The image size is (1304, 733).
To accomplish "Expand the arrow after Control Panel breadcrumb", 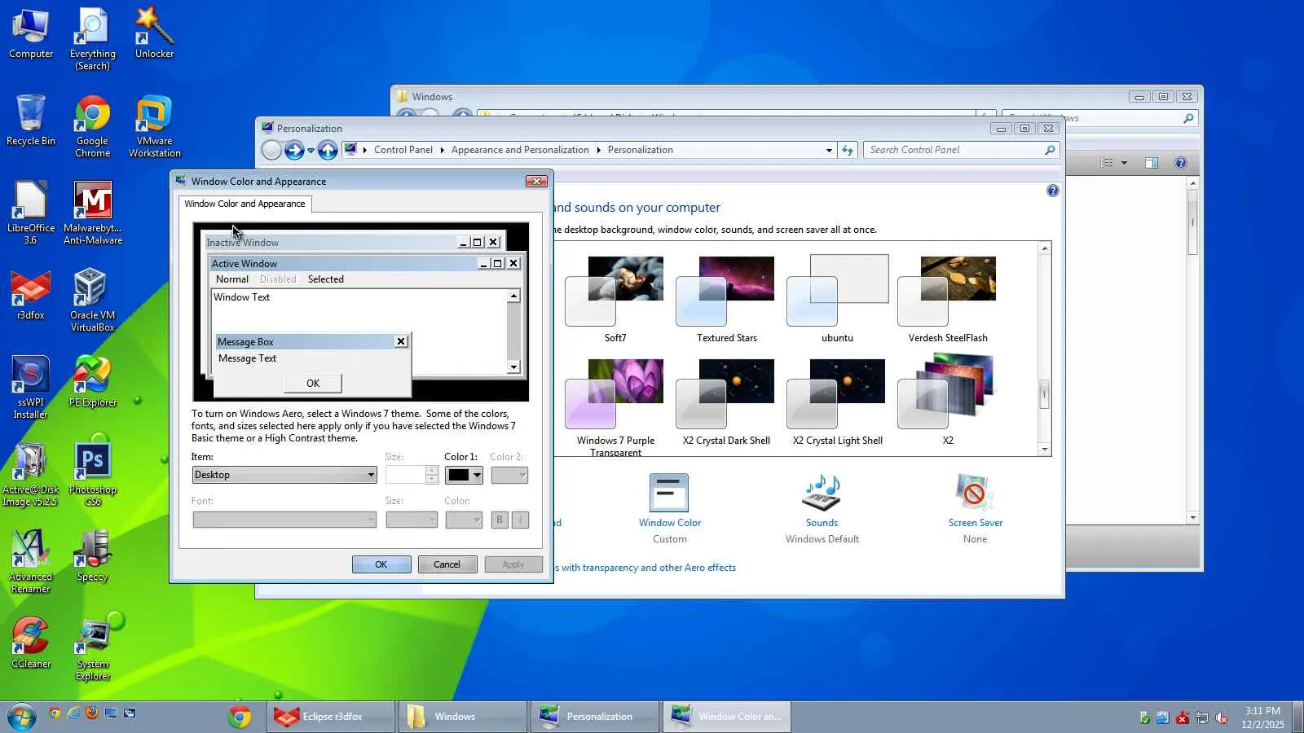I will [442, 150].
